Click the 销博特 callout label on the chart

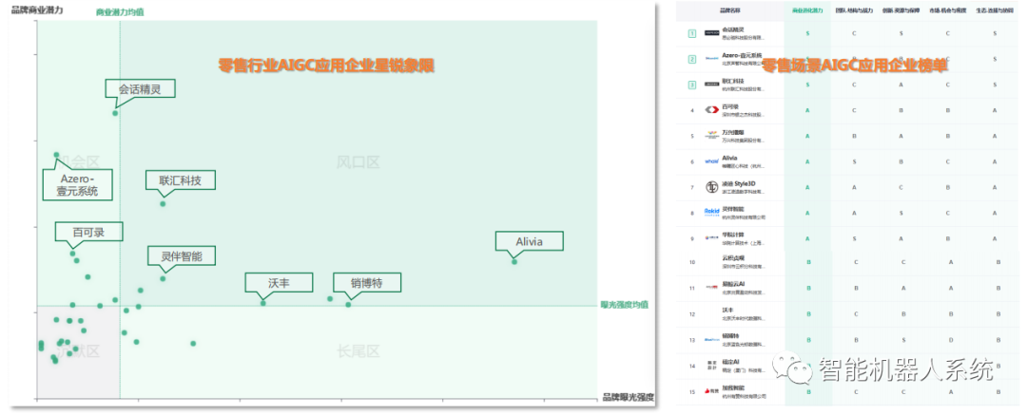coord(366,283)
